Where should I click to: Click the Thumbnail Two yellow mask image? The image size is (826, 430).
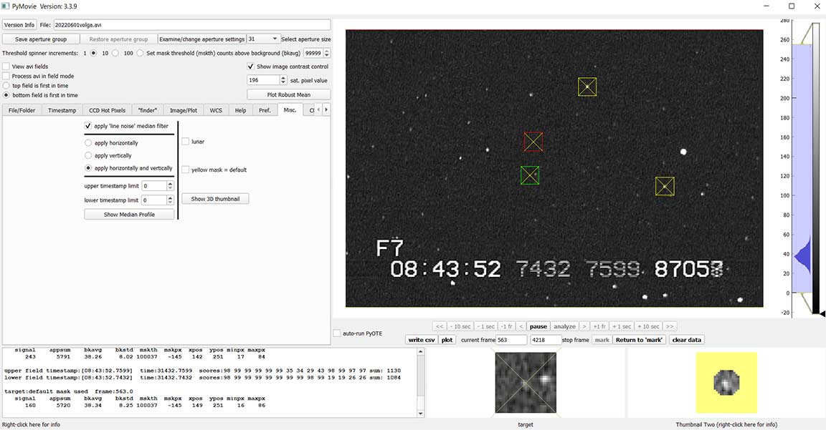tap(726, 383)
